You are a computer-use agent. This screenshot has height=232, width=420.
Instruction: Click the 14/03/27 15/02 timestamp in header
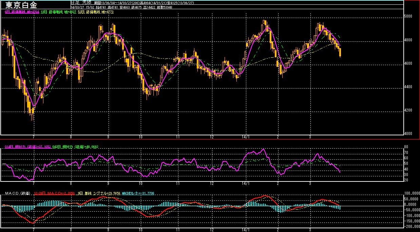pyautogui.click(x=82, y=7)
